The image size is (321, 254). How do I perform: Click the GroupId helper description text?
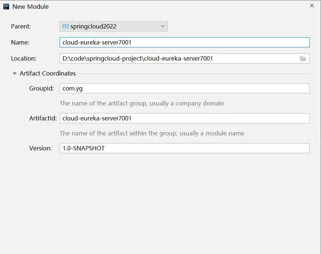[141, 103]
